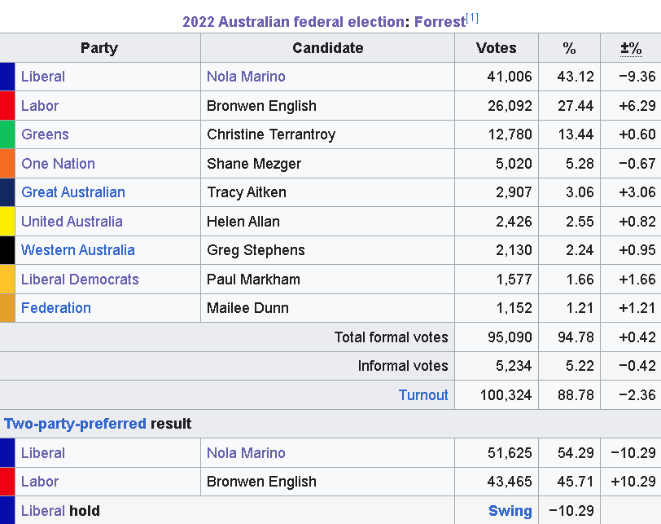Viewport: 661px width, 524px height.
Task: Click the Votes column header
Action: click(x=497, y=48)
